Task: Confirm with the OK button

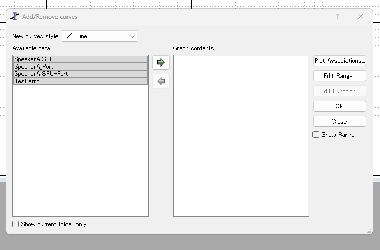Action: (339, 106)
